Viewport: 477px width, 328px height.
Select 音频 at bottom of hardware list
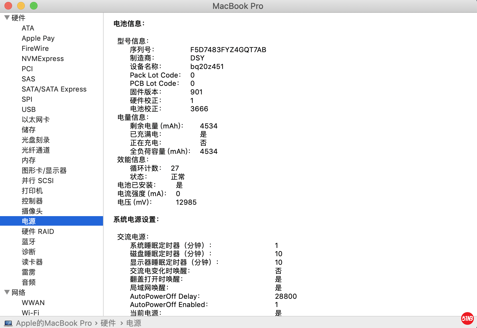pyautogui.click(x=29, y=282)
